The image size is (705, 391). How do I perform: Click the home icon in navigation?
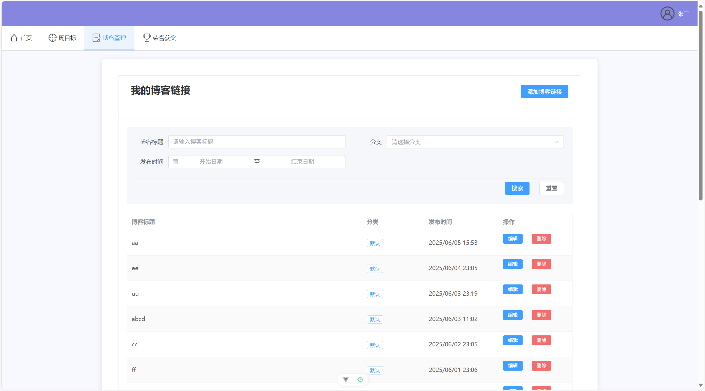[14, 38]
